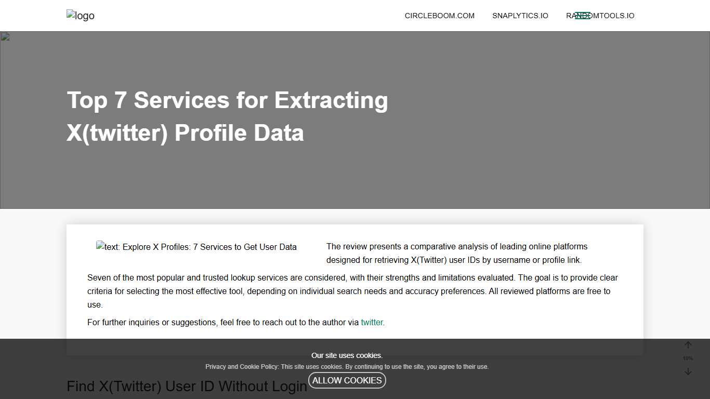
Task: Click the Find X(Twitter) User ID heading
Action: (x=187, y=387)
